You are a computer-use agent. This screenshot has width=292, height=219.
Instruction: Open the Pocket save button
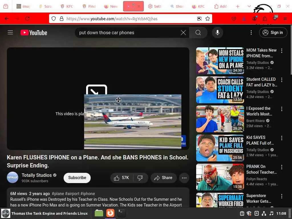click(x=234, y=19)
